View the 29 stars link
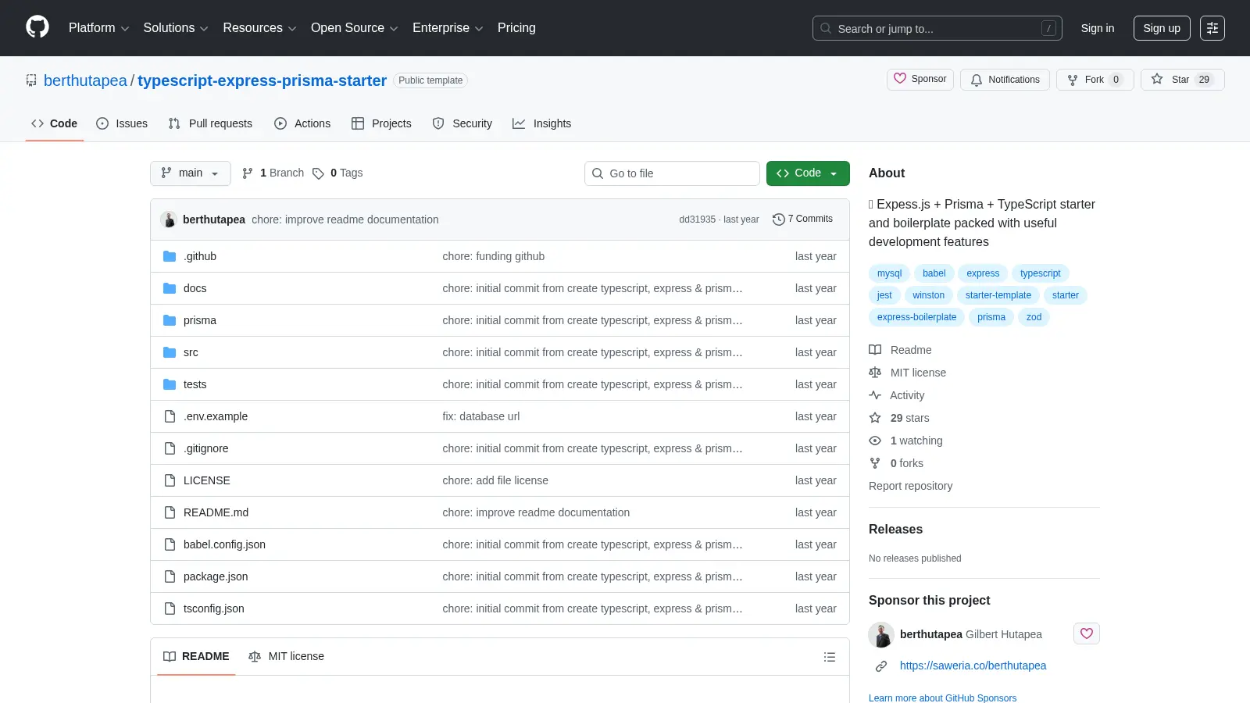Screen dimensions: 1250x703 tap(899, 418)
